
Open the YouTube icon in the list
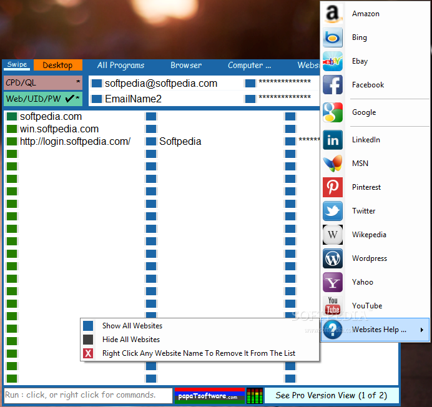pos(333,306)
